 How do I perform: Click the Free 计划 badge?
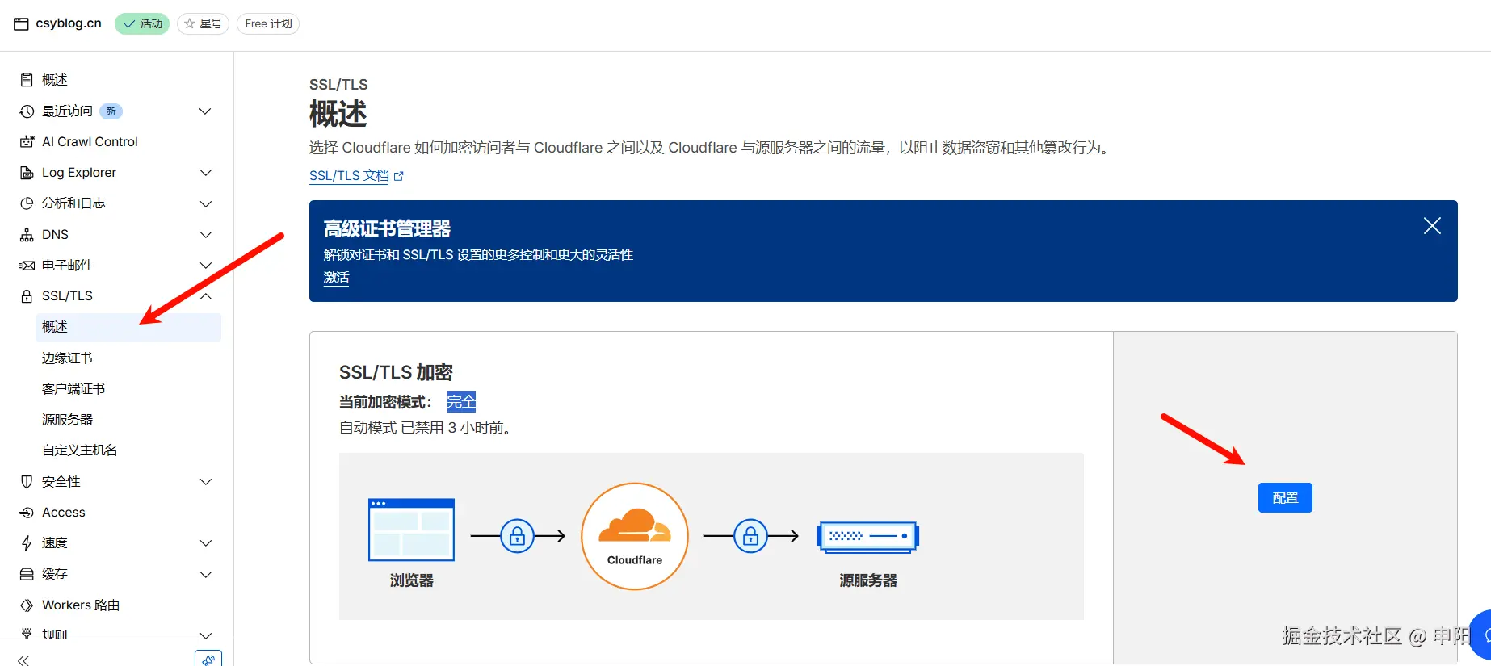click(x=268, y=24)
